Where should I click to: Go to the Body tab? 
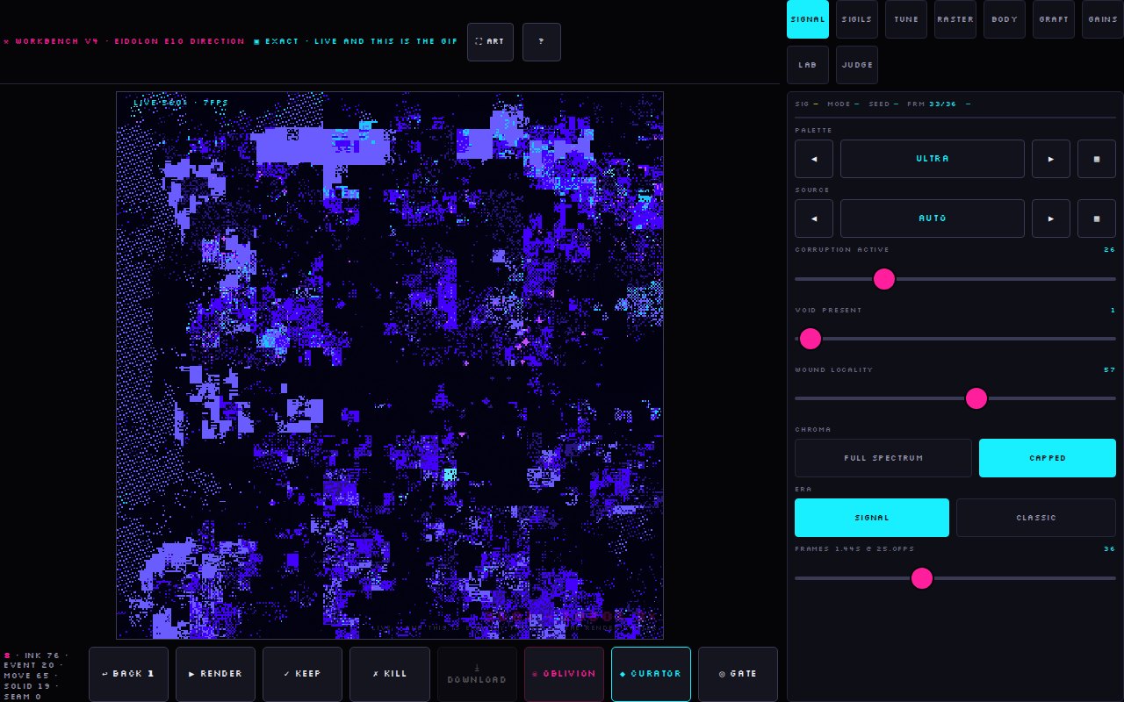tap(1005, 19)
